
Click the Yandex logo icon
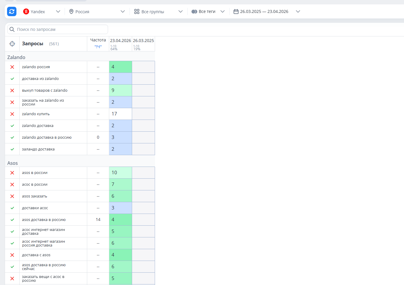click(x=26, y=11)
